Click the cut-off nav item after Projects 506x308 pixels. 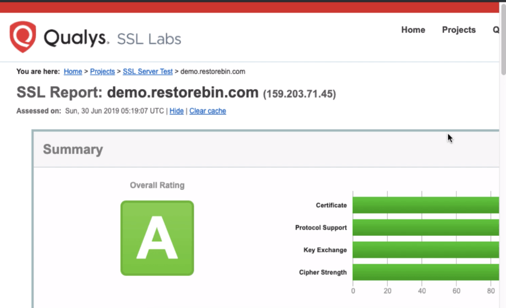coord(495,30)
